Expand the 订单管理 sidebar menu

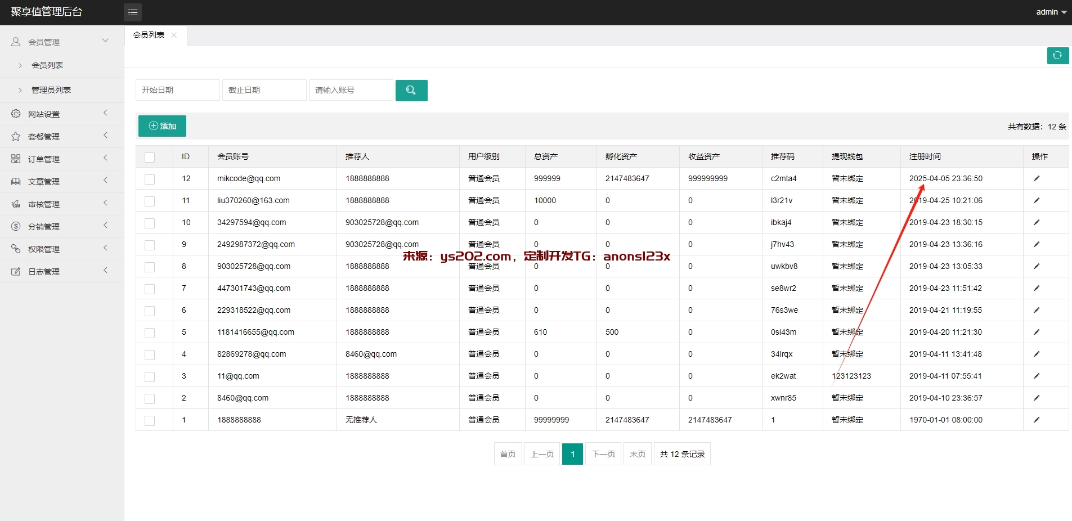[44, 159]
